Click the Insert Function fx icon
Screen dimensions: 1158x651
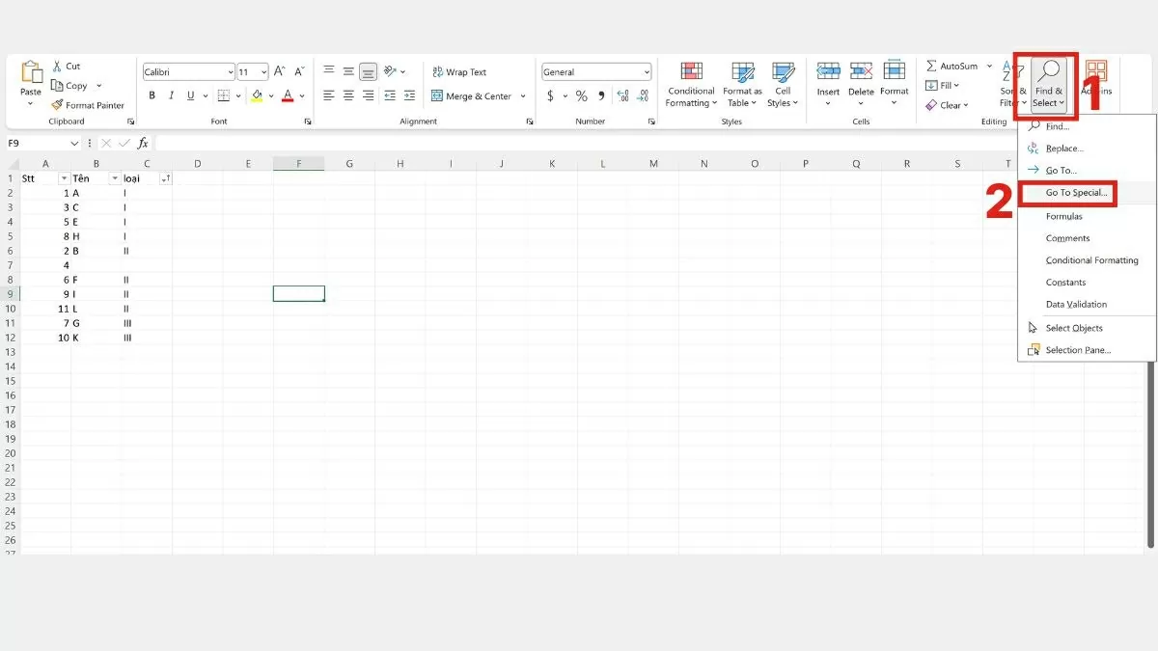(143, 143)
